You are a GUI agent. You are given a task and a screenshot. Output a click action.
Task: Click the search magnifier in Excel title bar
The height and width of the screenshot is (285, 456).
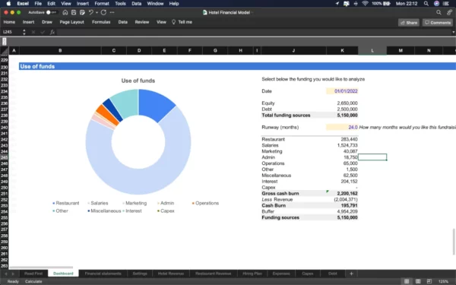(439, 12)
